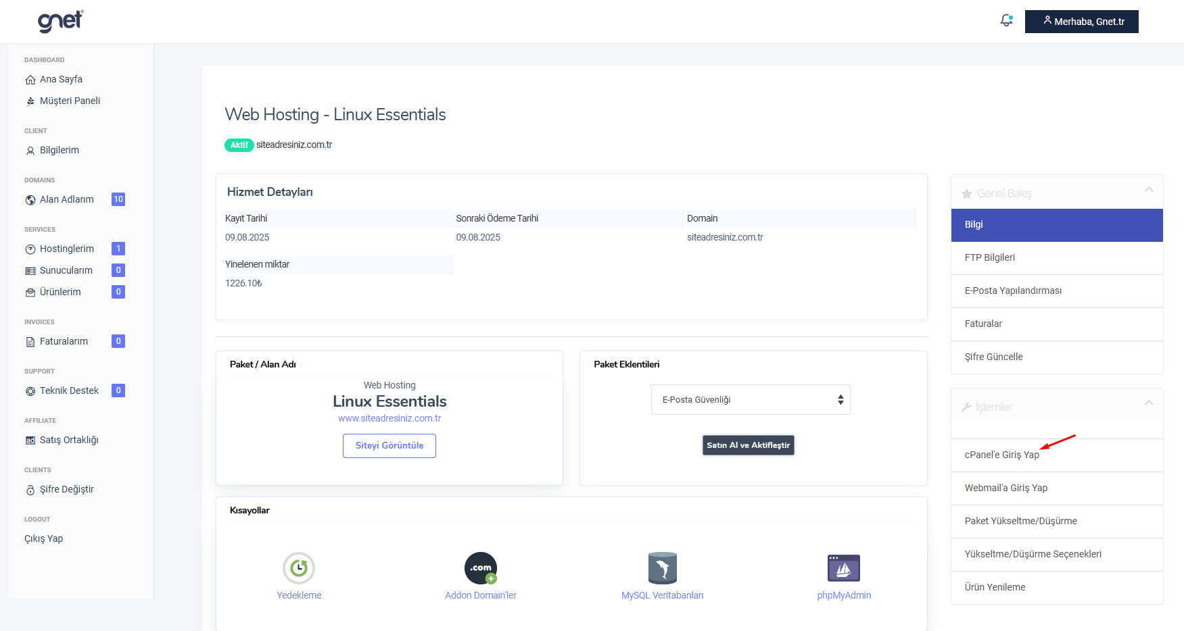This screenshot has height=631, width=1184.
Task: Open Faturalar in the overview panel
Action: point(1057,324)
